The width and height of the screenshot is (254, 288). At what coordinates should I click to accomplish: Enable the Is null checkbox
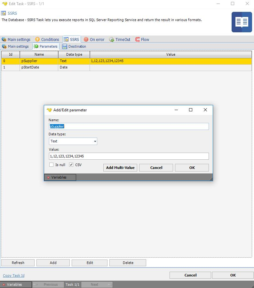(x=51, y=165)
